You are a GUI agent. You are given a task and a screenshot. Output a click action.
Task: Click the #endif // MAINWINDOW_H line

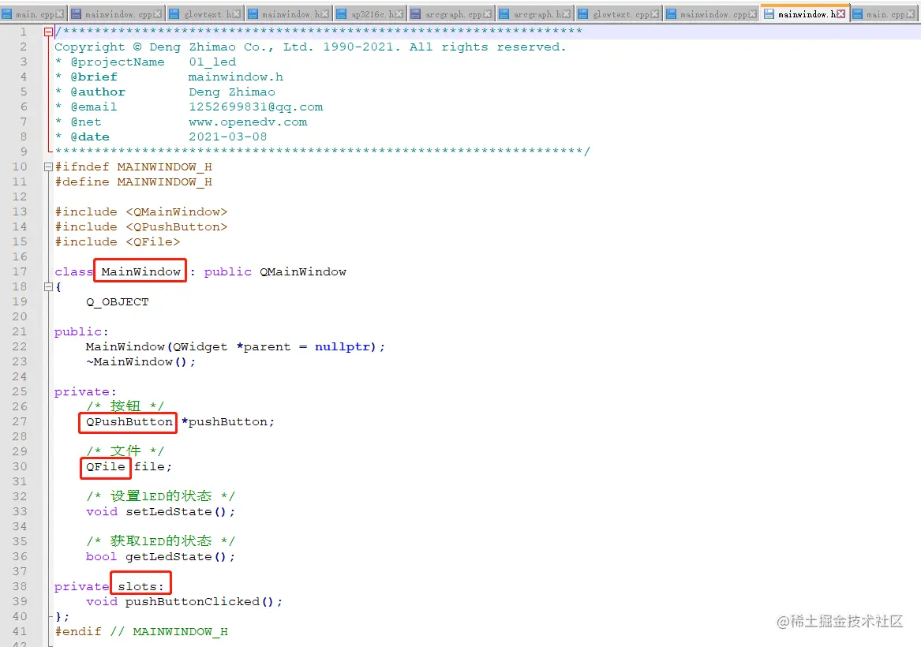(141, 631)
